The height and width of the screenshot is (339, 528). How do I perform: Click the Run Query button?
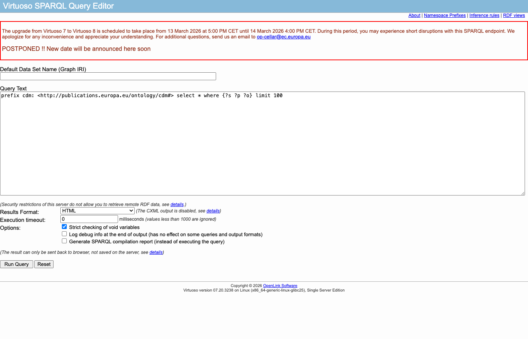click(x=17, y=264)
